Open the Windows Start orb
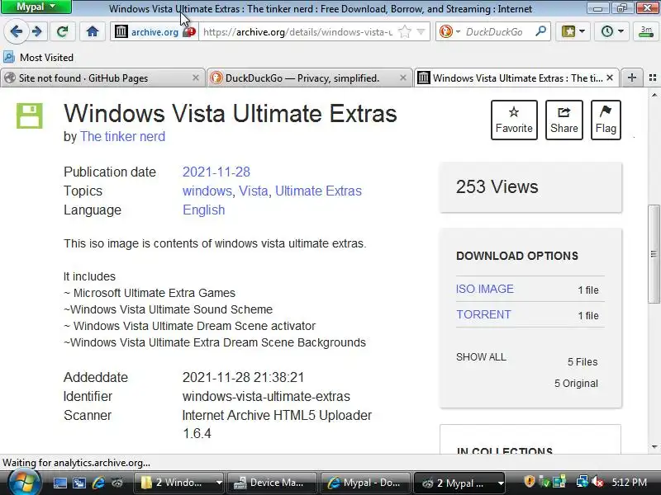 [24, 482]
